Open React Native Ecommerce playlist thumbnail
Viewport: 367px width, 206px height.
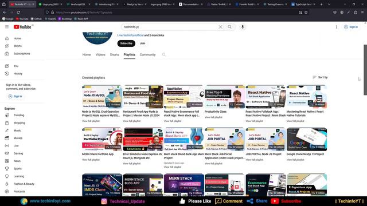[x=184, y=97]
